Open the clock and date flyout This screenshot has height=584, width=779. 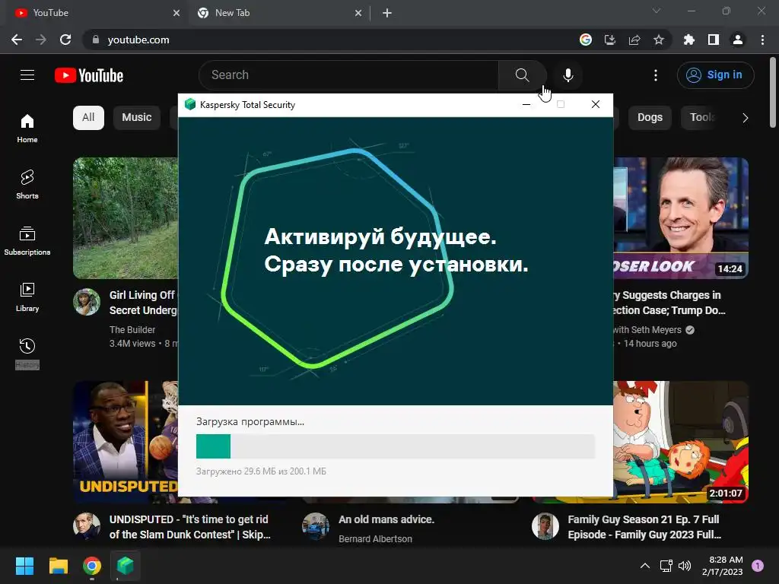click(723, 566)
